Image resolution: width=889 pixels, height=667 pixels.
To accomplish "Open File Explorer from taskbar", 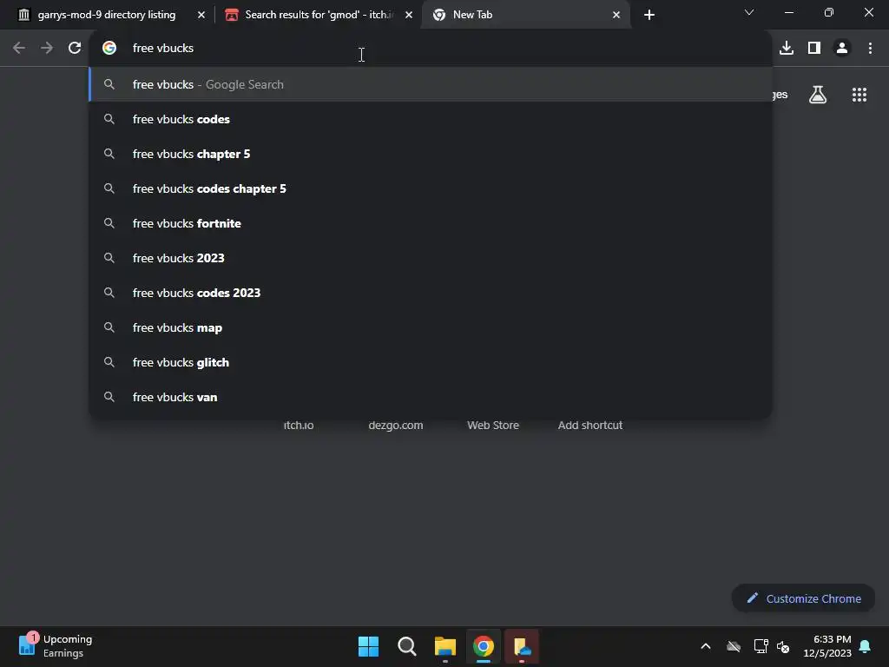I will 445,646.
